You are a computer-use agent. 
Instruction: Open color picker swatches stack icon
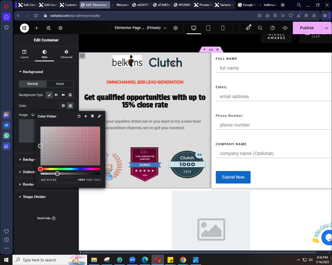(92, 116)
